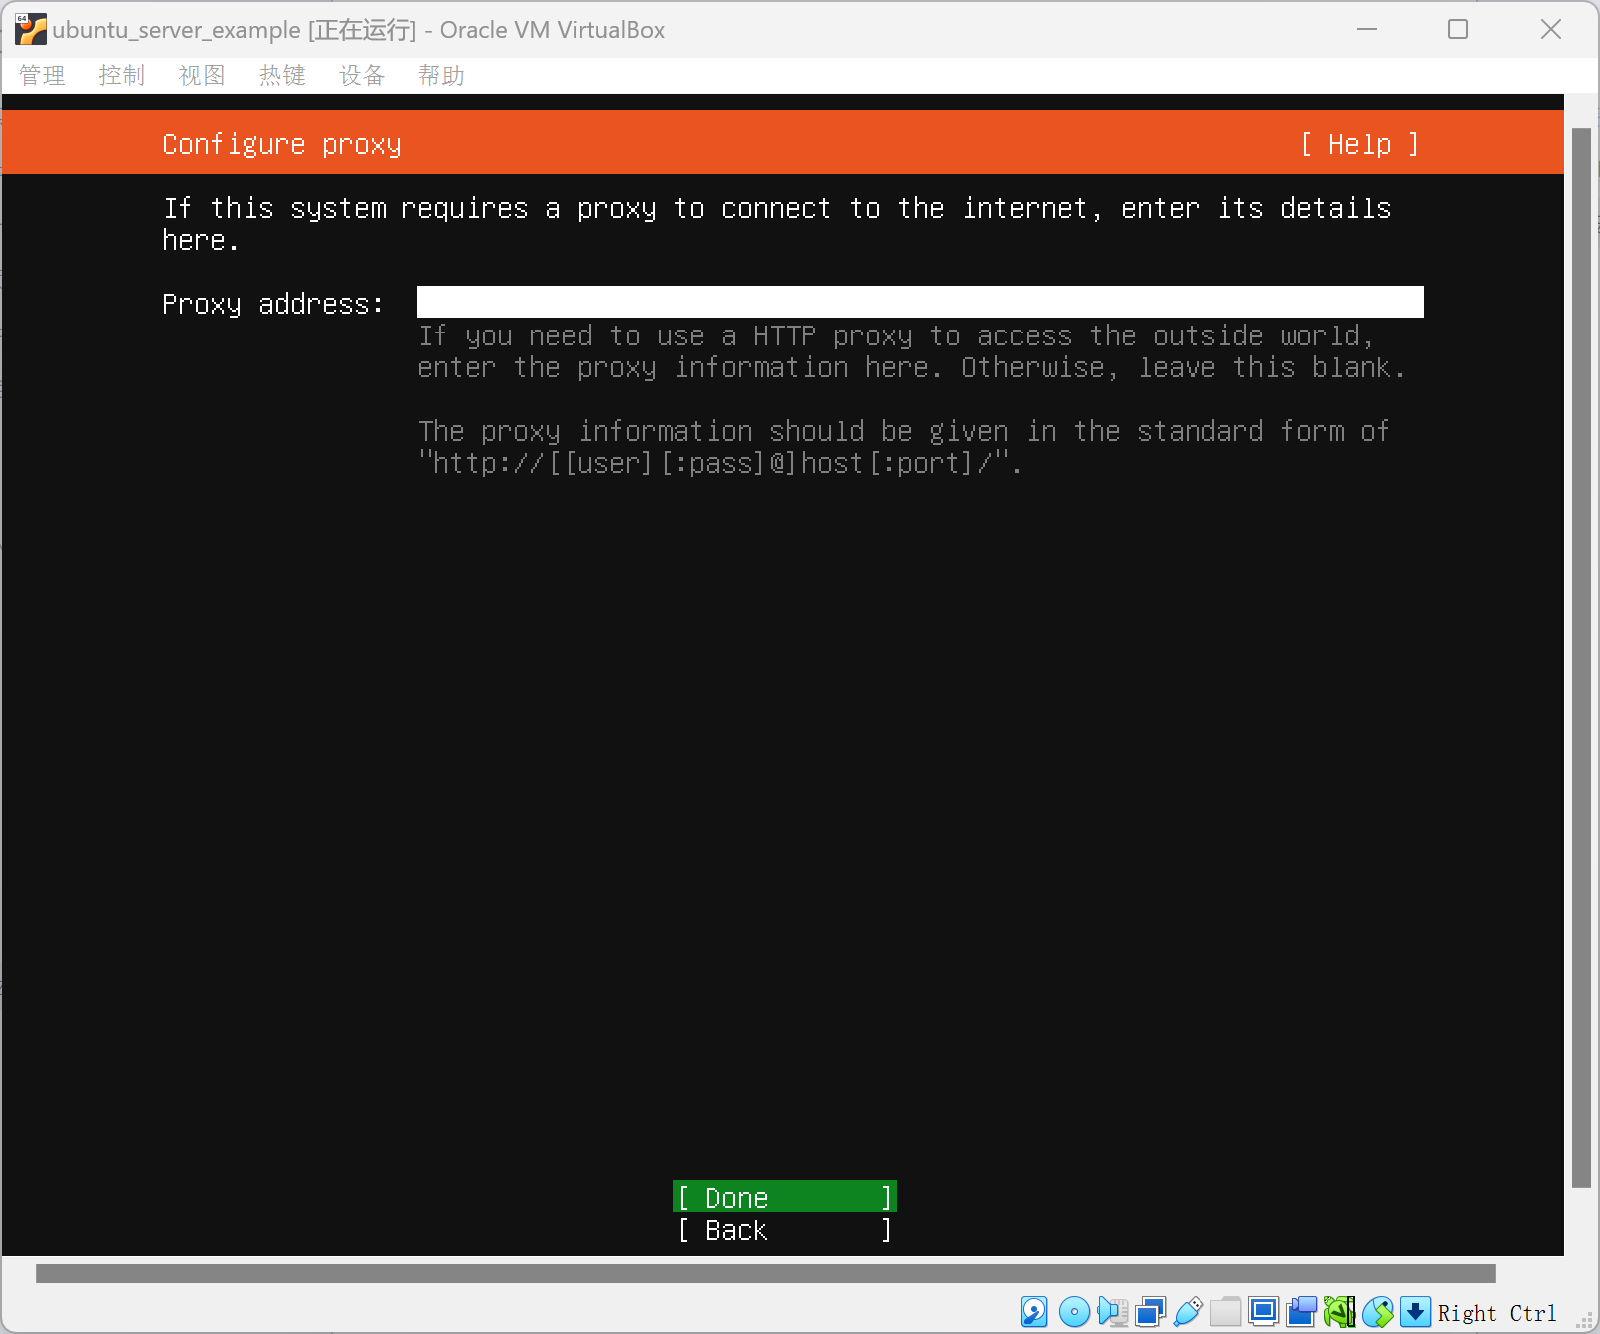Image resolution: width=1600 pixels, height=1334 pixels.
Task: Open the network adapter status icon
Action: 1150,1311
